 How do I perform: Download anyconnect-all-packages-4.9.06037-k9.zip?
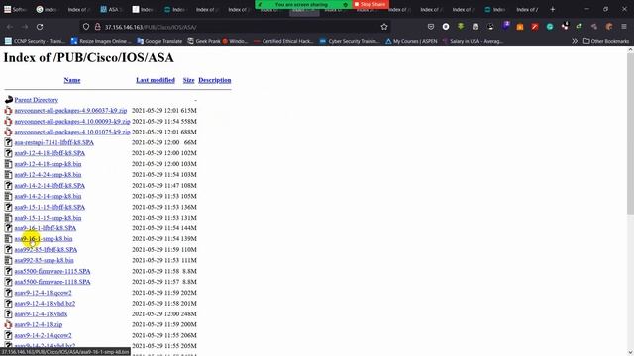(x=70, y=110)
